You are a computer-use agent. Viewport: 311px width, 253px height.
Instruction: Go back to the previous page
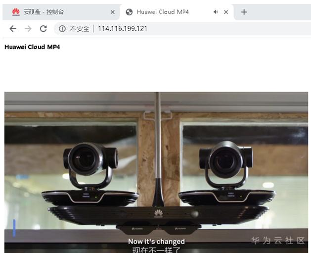point(13,29)
